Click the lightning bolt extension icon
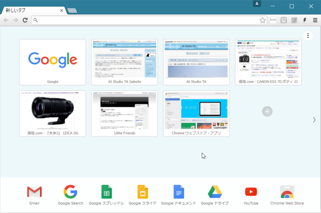 305,20
